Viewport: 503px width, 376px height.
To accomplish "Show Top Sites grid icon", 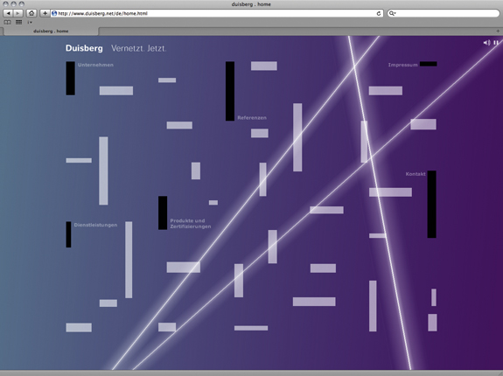I will click(19, 22).
